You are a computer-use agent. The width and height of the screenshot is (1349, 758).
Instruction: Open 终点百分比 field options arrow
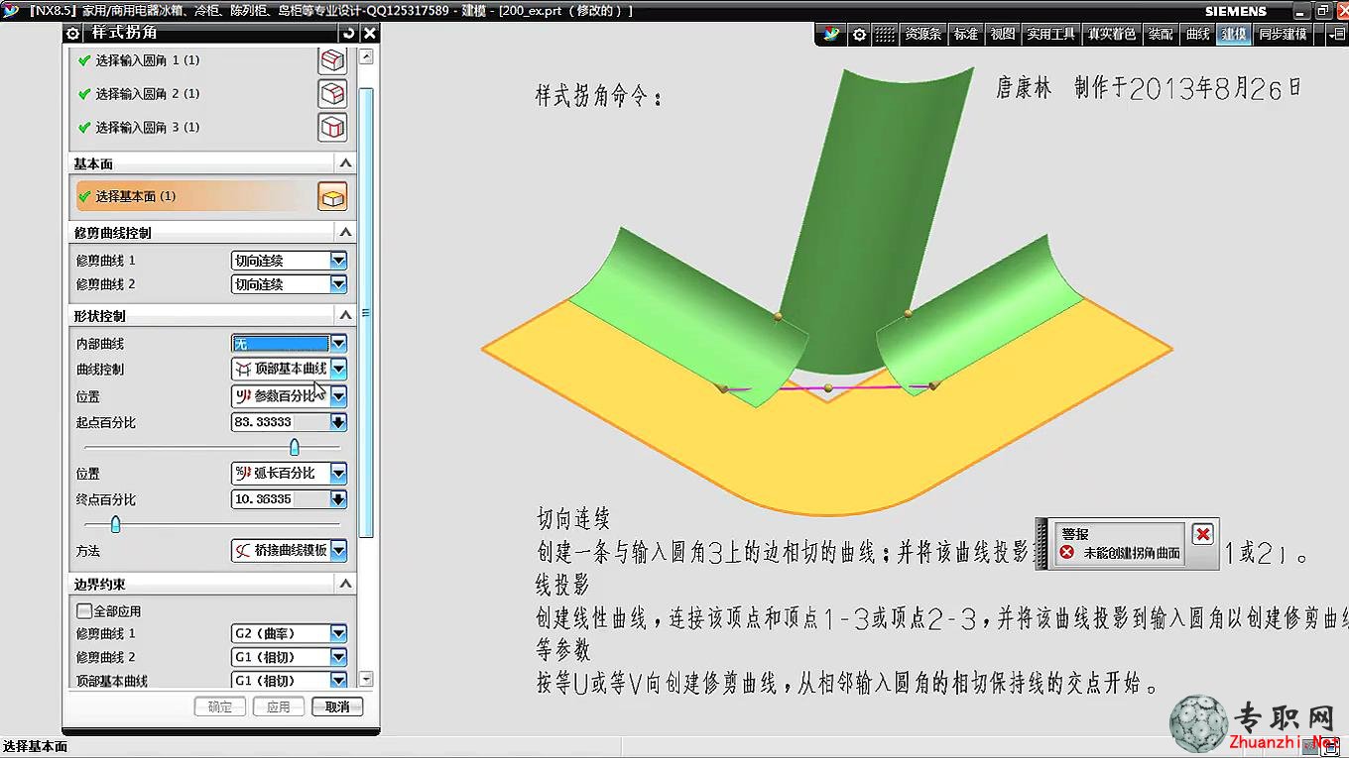click(x=338, y=499)
